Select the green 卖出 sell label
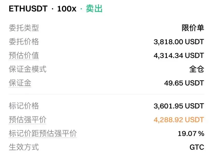 tap(94, 8)
